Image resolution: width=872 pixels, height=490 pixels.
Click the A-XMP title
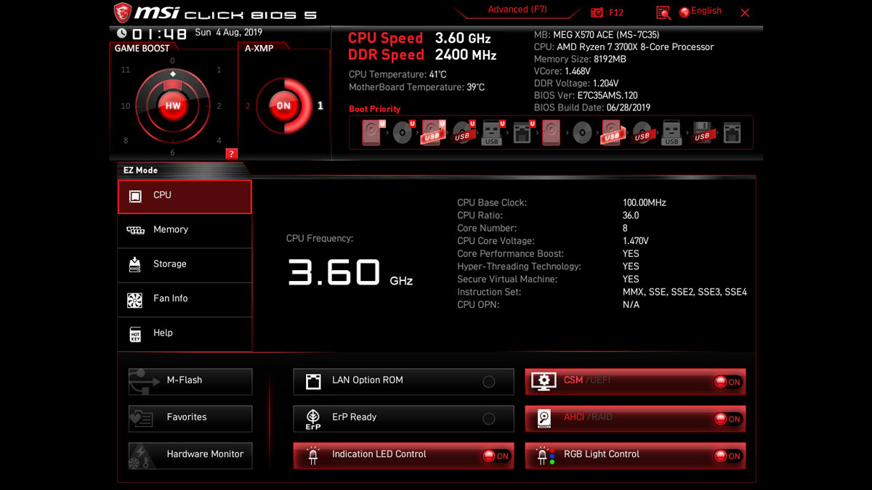(257, 49)
